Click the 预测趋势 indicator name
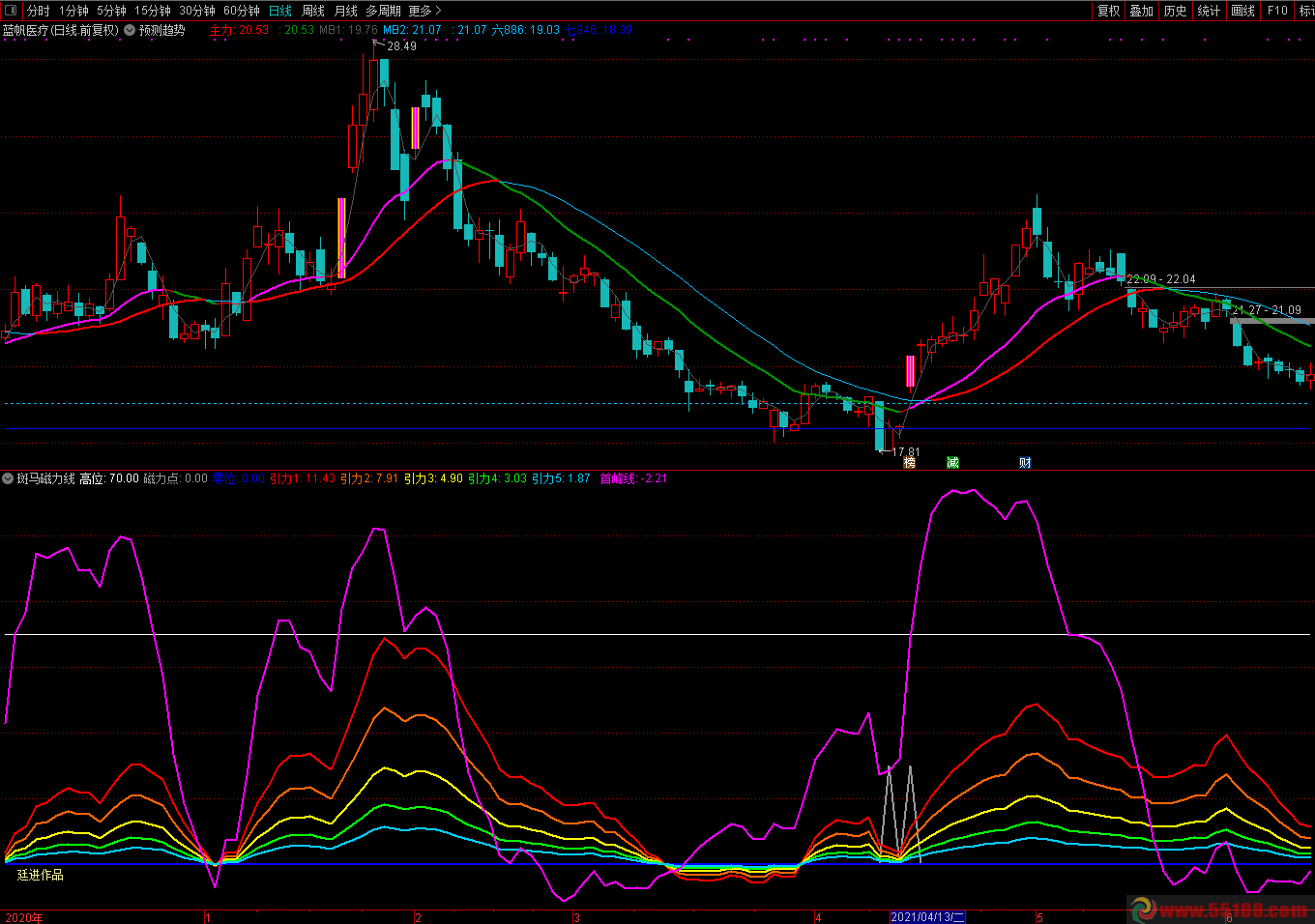1315x924 pixels. click(x=162, y=30)
